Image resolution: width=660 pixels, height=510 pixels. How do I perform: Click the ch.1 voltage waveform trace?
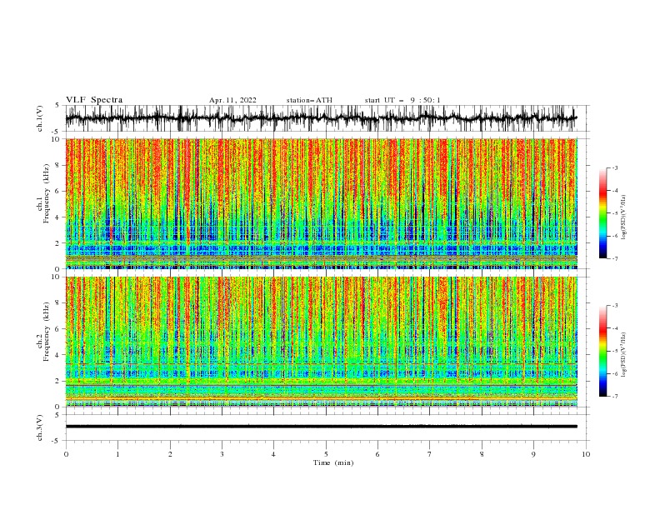[321, 118]
